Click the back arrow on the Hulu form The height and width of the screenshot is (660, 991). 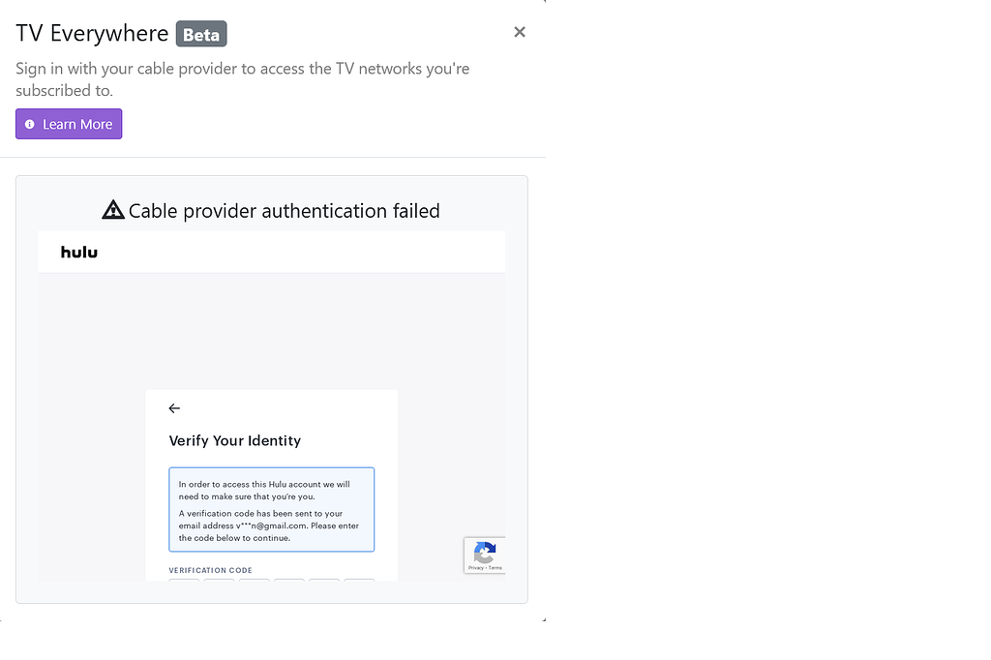point(174,407)
